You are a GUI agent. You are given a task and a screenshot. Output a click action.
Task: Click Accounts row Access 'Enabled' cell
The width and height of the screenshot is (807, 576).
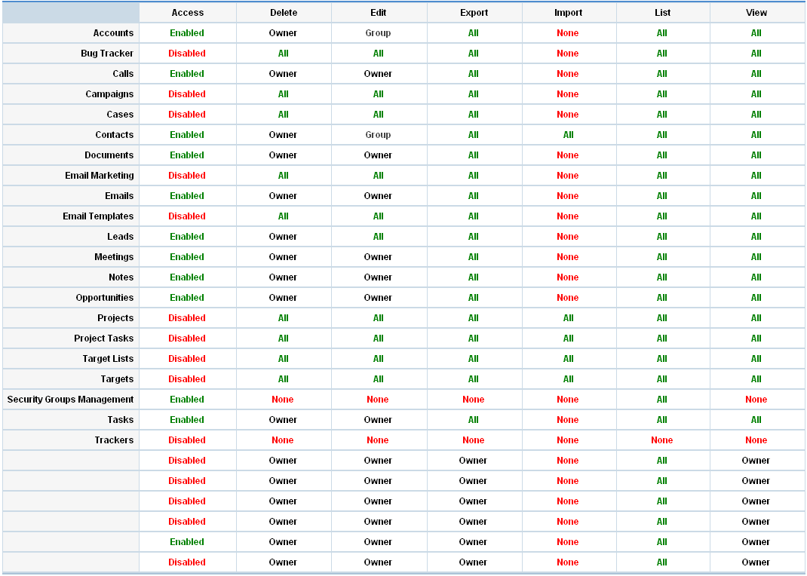point(187,33)
